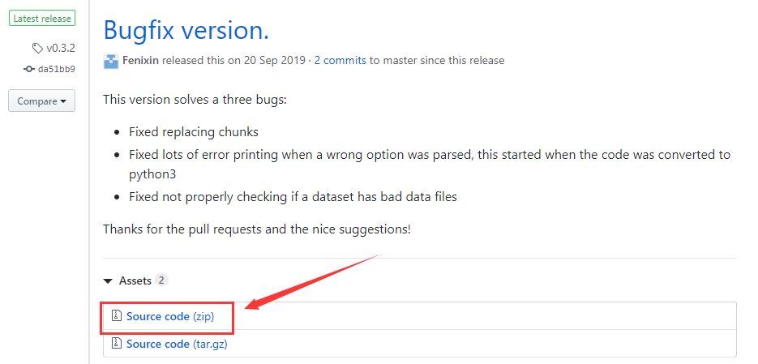Download Source code (zip)
Viewport: 758px width, 364px height.
tap(170, 316)
